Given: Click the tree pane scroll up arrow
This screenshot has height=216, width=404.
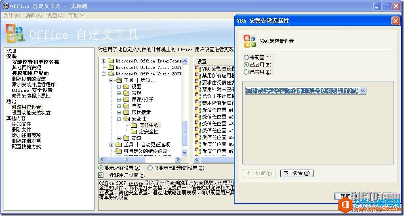Looking at the screenshot, I should [185, 61].
